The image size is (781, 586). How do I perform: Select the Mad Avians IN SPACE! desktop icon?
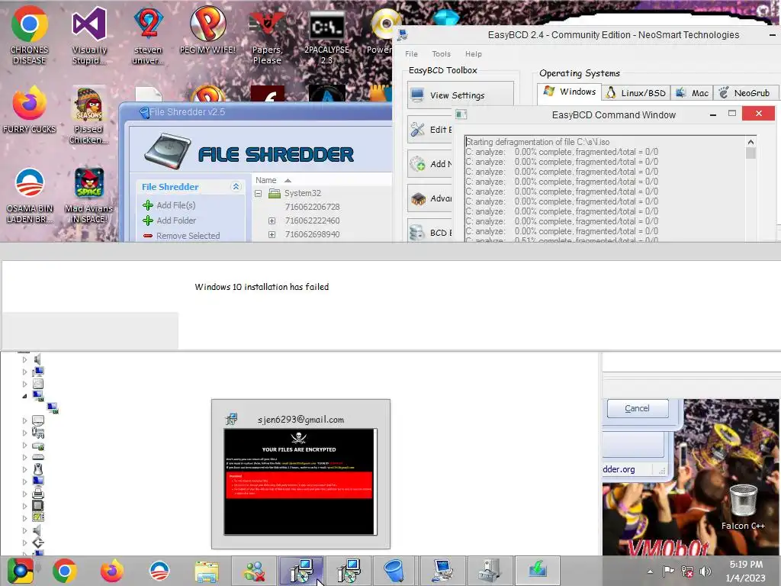[x=88, y=195]
